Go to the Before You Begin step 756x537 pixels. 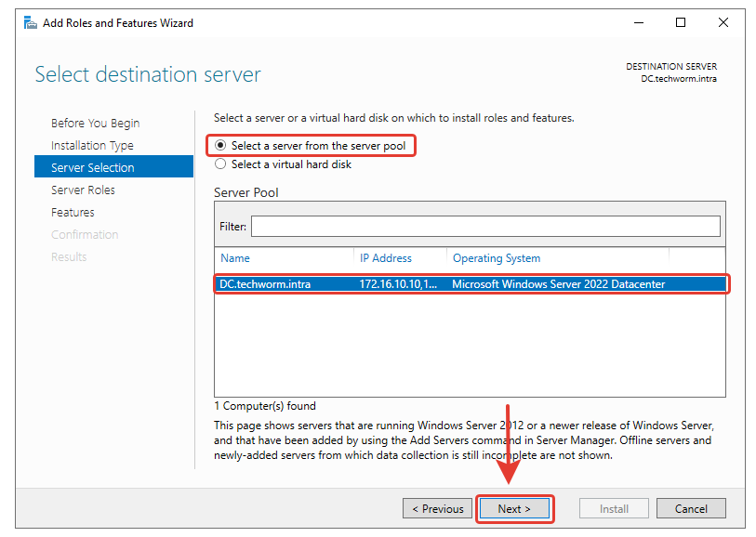(x=95, y=124)
